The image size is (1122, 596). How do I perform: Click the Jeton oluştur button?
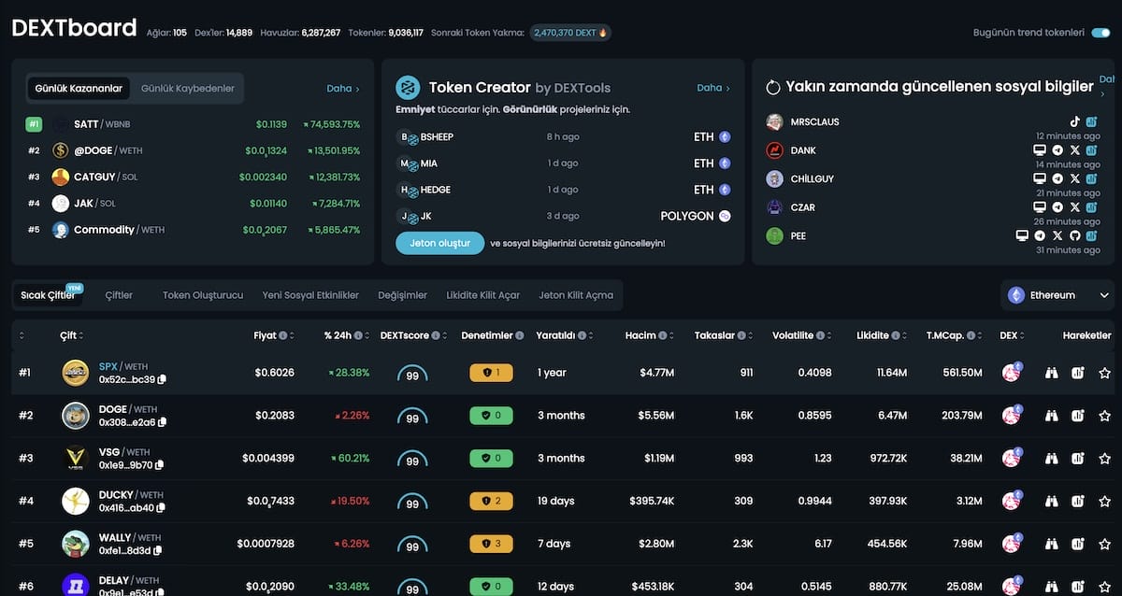click(x=440, y=243)
